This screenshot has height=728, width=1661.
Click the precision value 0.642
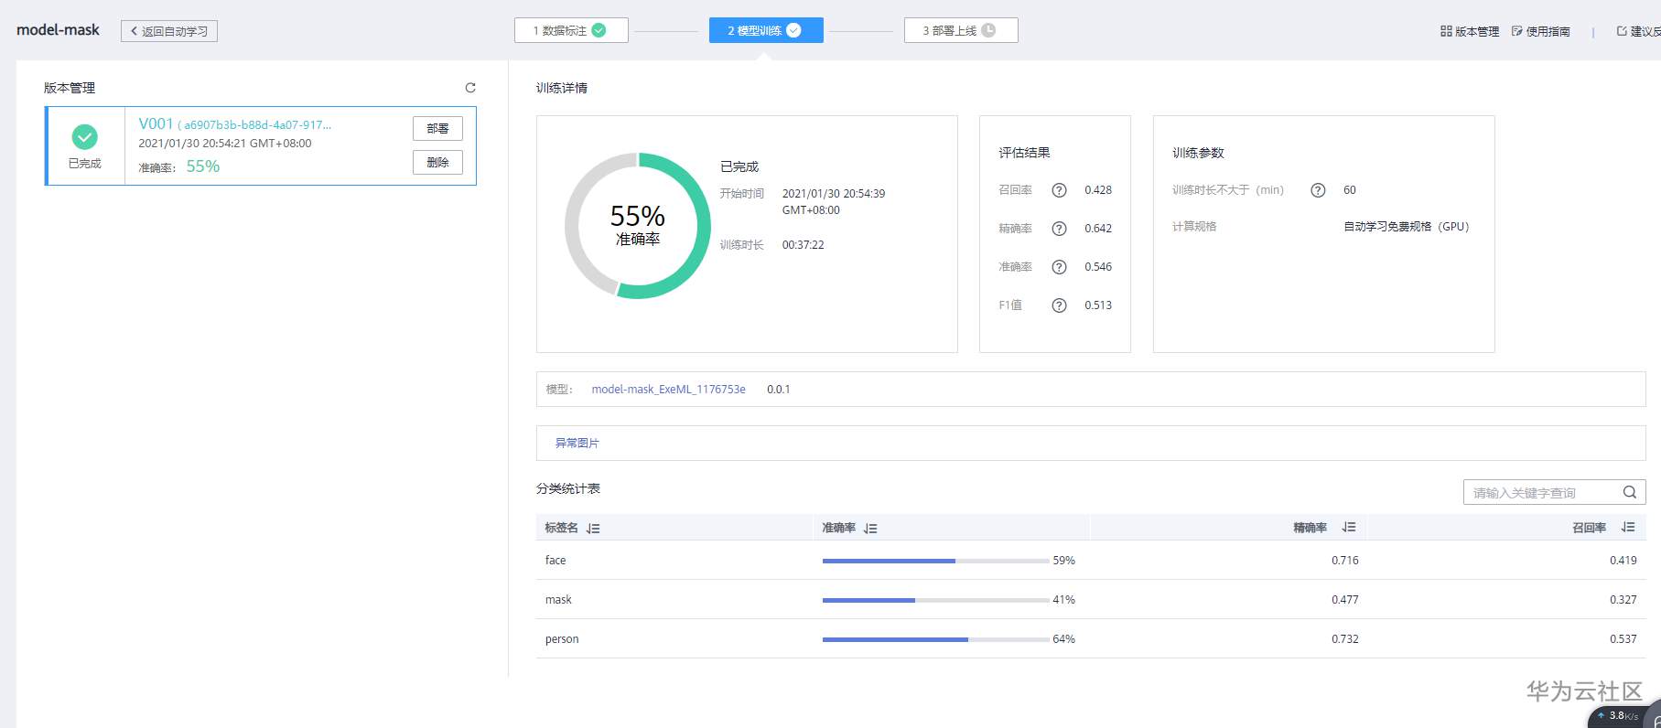1098,229
